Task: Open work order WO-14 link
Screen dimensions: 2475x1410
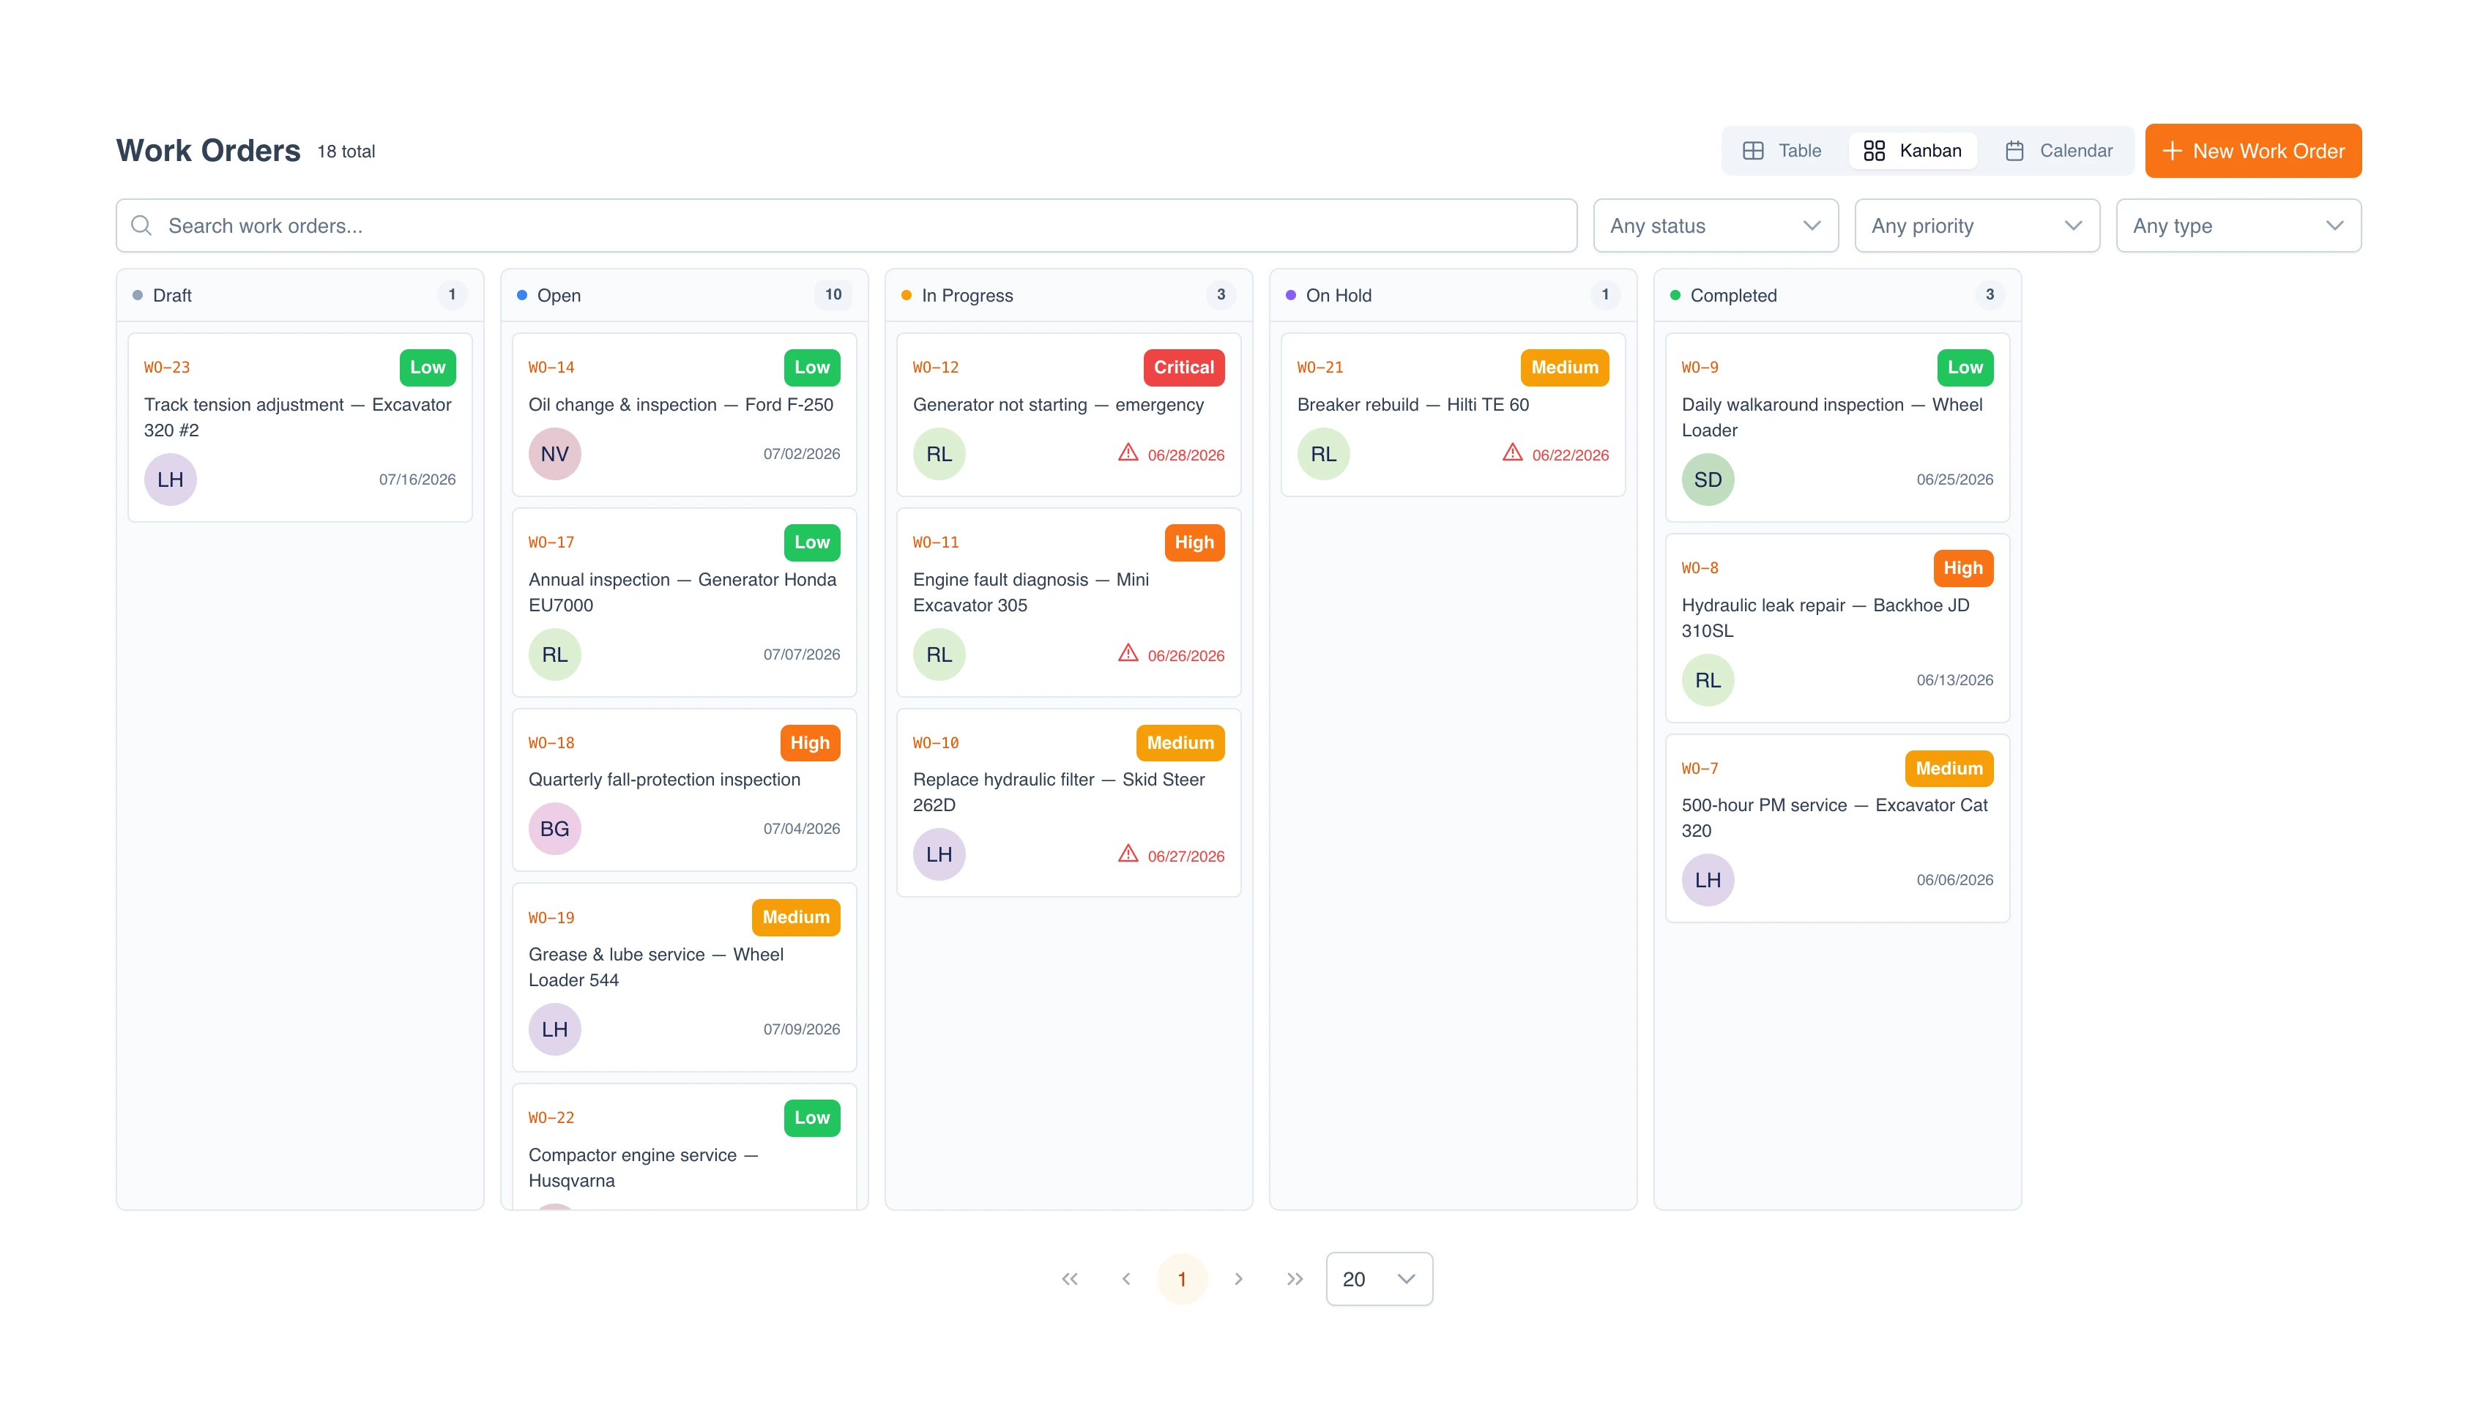Action: click(551, 368)
